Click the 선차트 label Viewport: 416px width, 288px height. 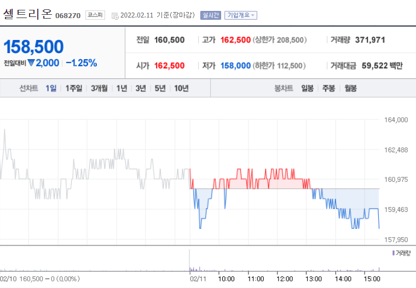click(28, 88)
